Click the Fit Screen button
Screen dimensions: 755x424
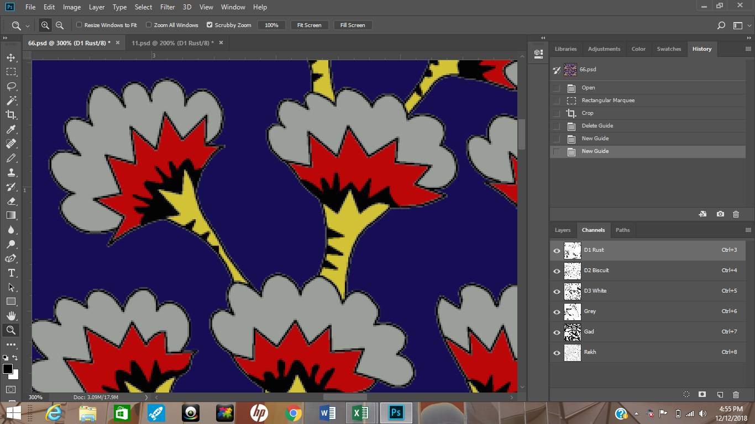click(309, 25)
